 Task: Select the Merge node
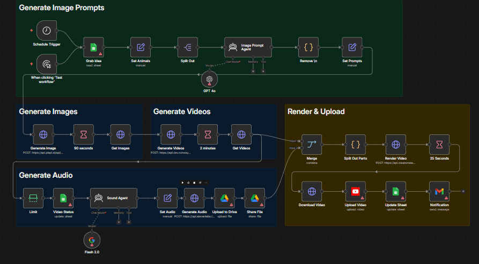[312, 145]
